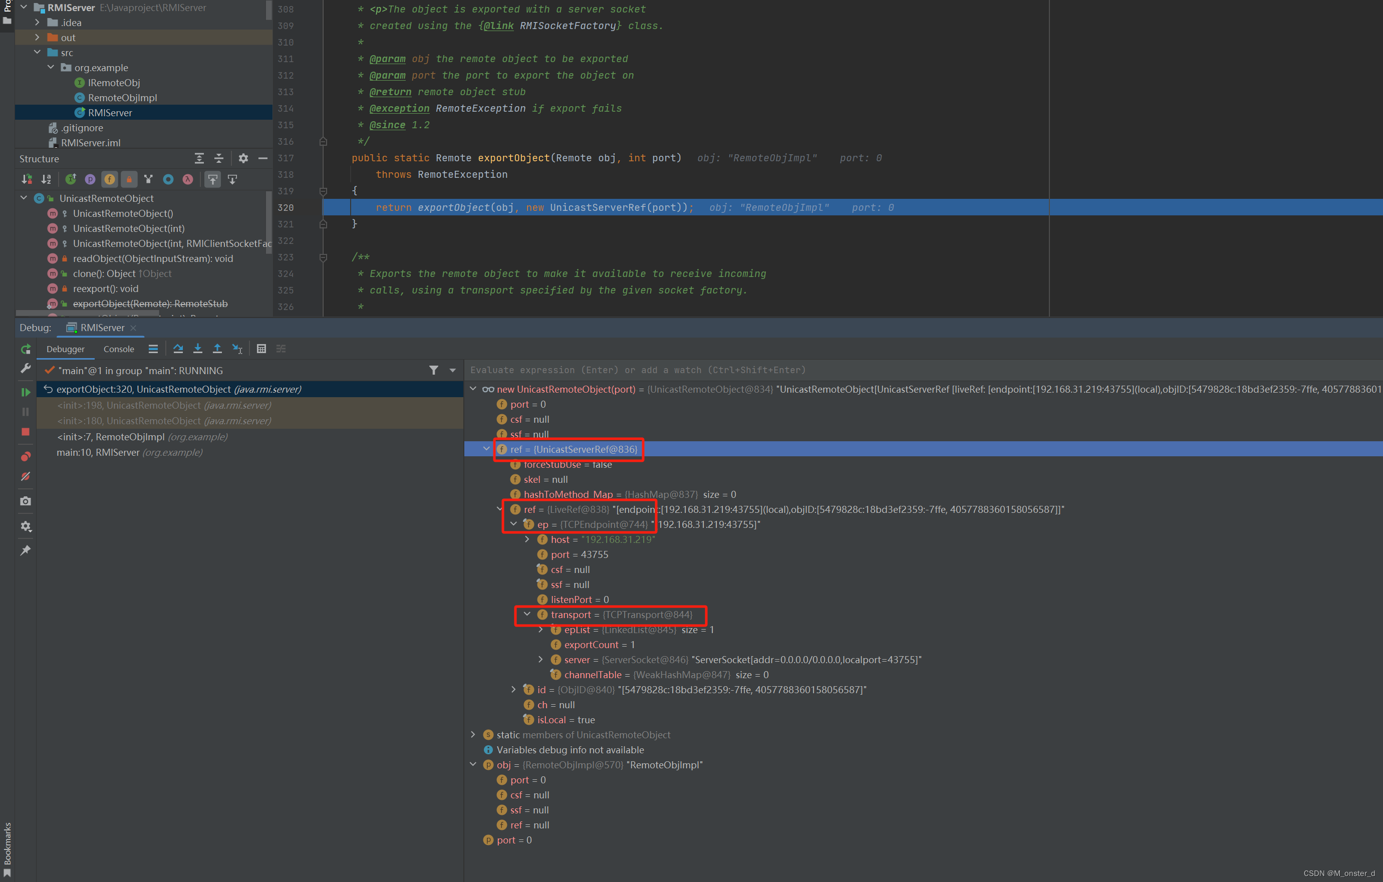Toggle Mute Breakpoints icon

click(x=26, y=477)
